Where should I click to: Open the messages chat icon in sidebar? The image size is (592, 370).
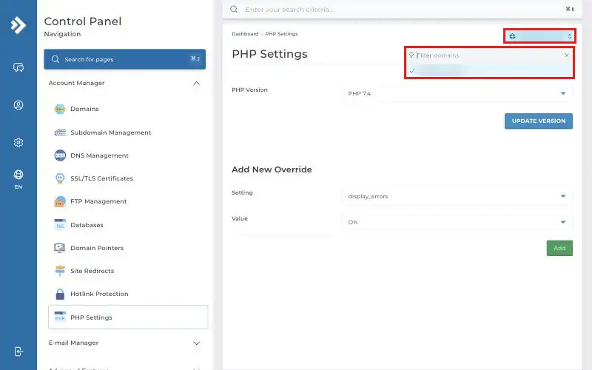pos(18,67)
